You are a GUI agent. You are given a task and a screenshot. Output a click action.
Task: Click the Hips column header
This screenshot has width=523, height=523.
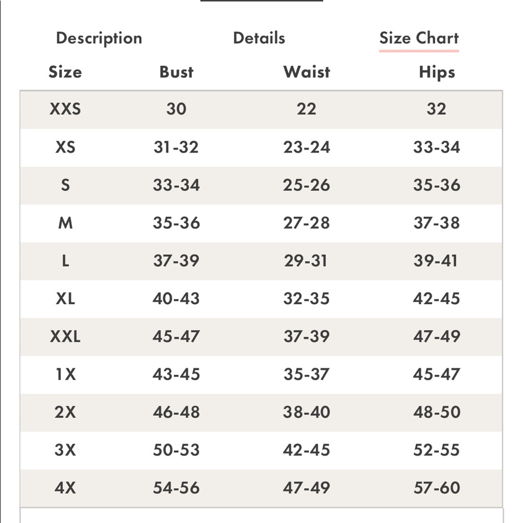click(437, 72)
